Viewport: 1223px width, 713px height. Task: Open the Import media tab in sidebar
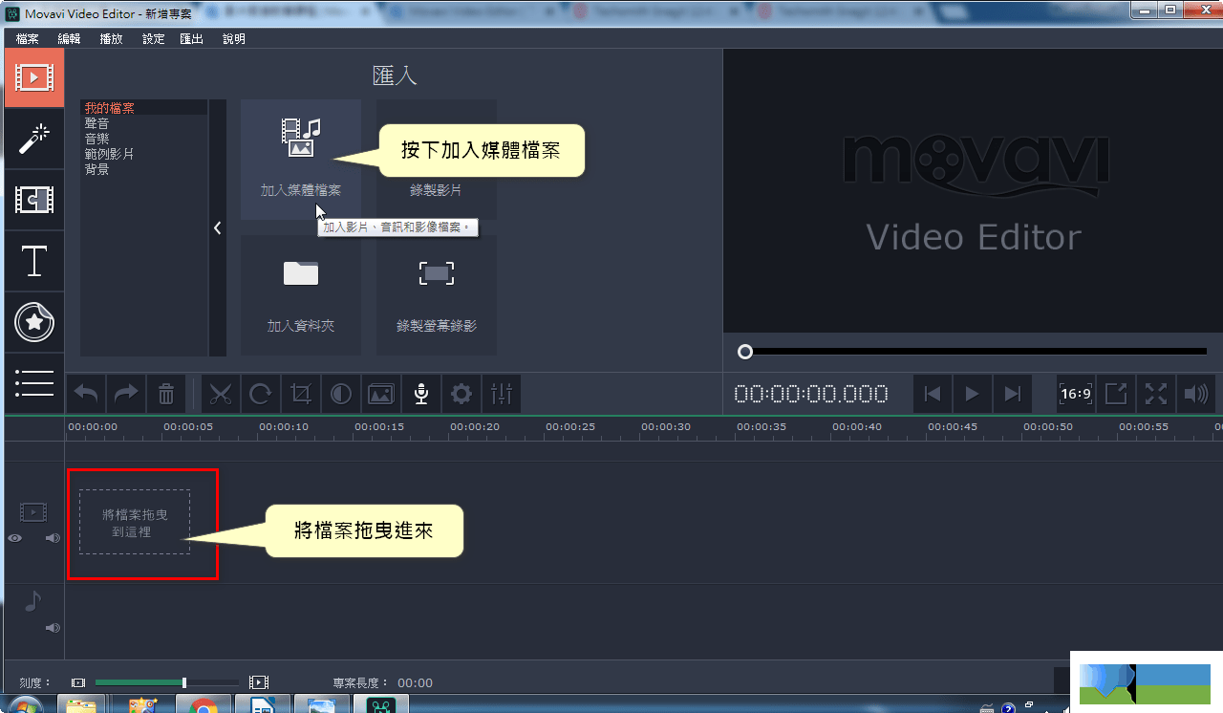(34, 77)
